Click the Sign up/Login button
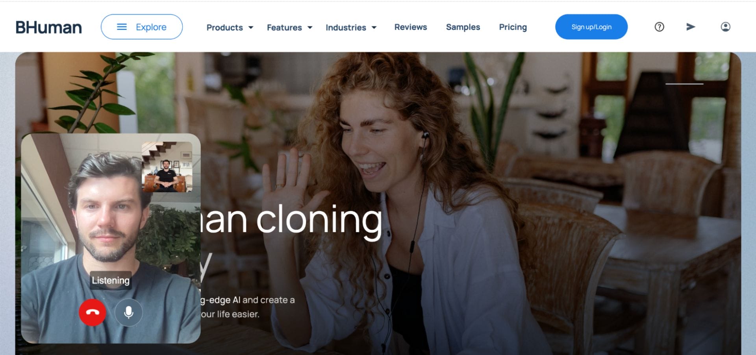This screenshot has height=355, width=756. coord(591,27)
